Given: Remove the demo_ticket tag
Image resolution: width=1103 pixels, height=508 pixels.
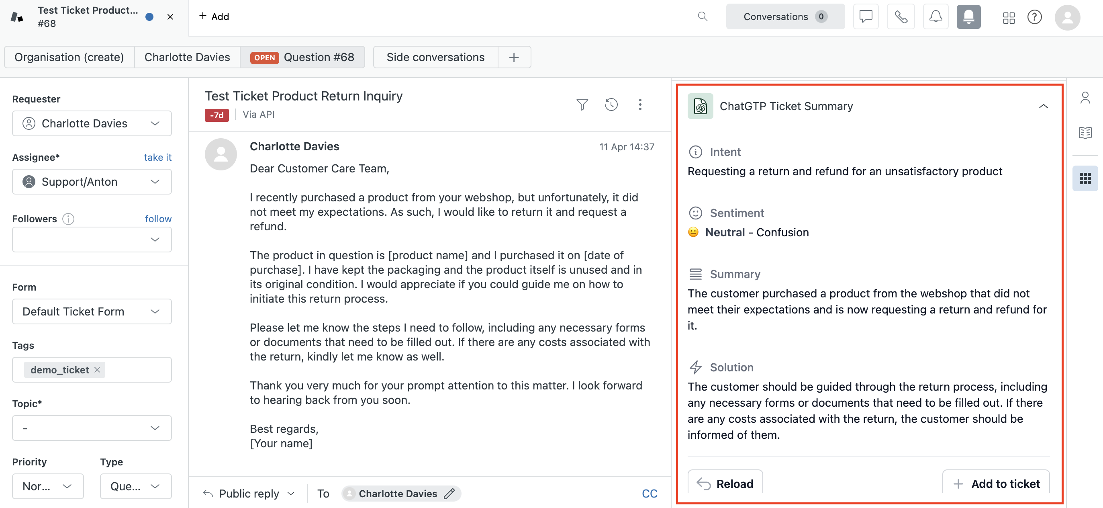Looking at the screenshot, I should pyautogui.click(x=97, y=370).
